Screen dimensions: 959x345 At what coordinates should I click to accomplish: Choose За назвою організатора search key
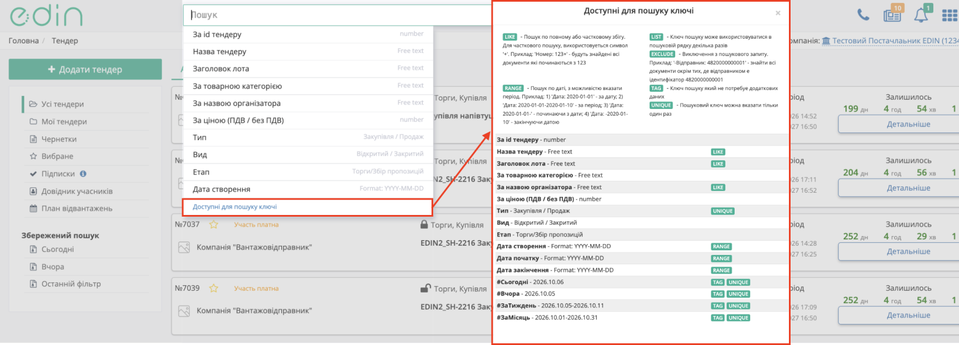tap(308, 103)
